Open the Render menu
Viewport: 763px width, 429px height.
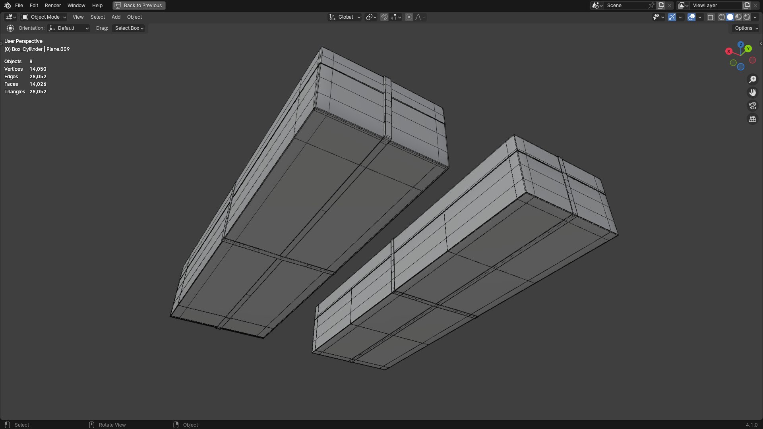click(x=53, y=6)
